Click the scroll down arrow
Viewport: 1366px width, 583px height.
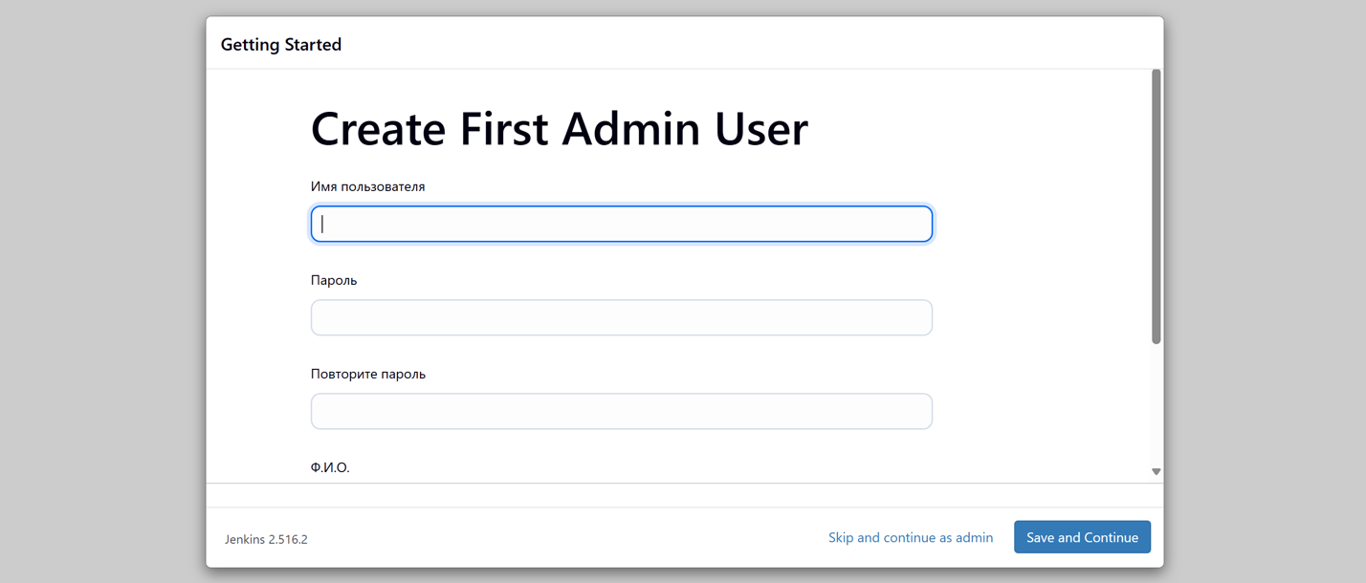pos(1157,471)
